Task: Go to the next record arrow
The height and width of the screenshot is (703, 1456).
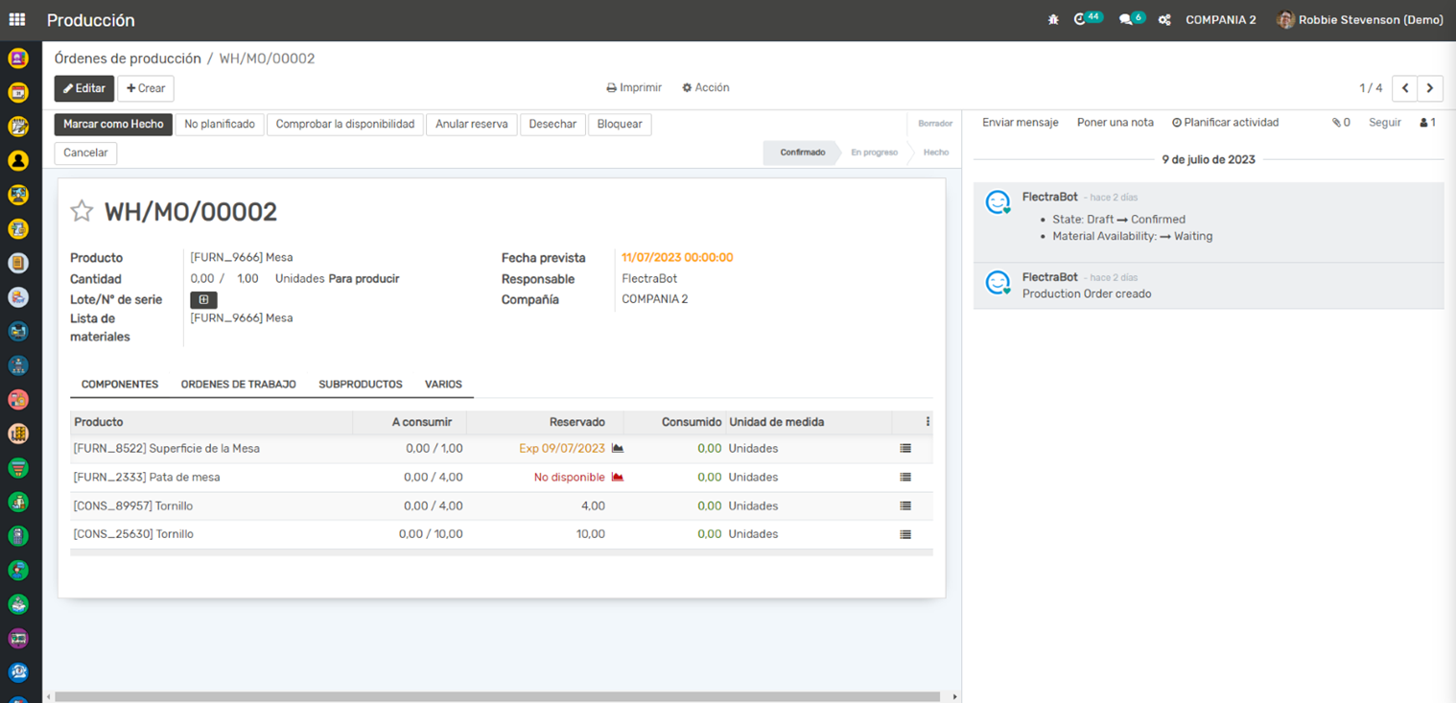Action: point(1430,88)
